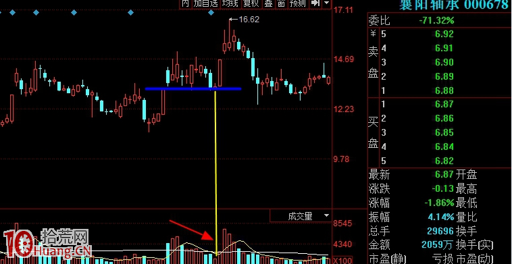
Task: Select sell level 2 price 6.89
Action: tap(444, 76)
